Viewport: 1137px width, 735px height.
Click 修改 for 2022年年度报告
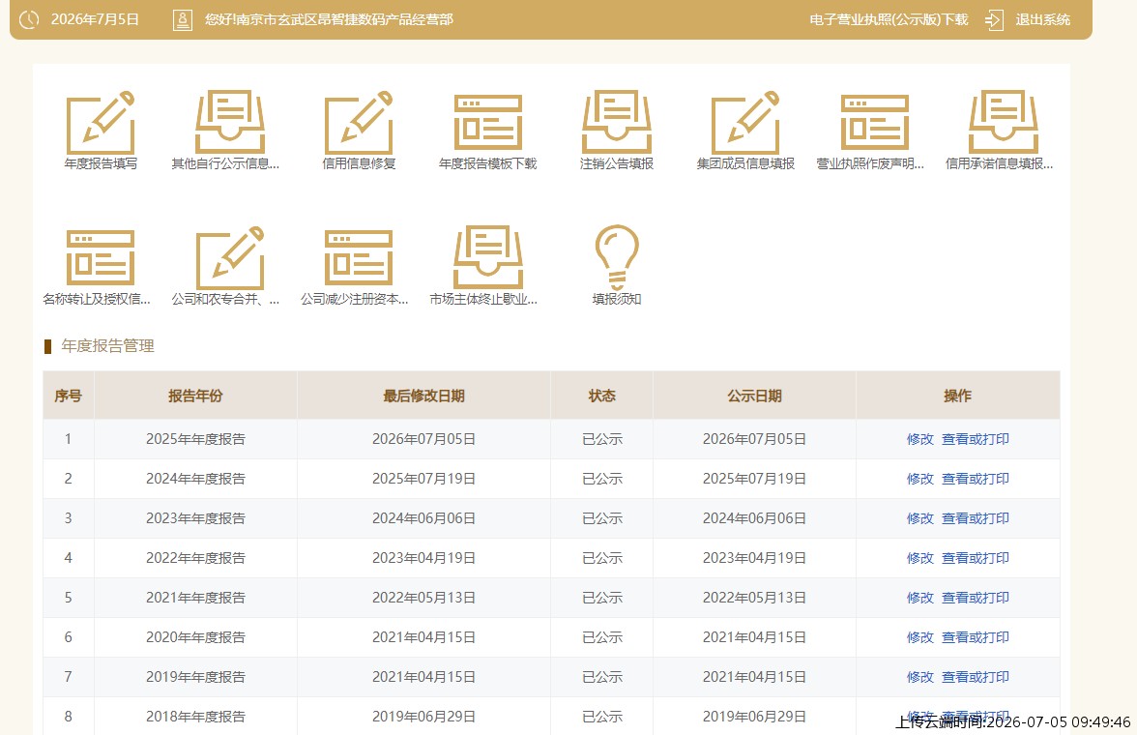point(919,558)
